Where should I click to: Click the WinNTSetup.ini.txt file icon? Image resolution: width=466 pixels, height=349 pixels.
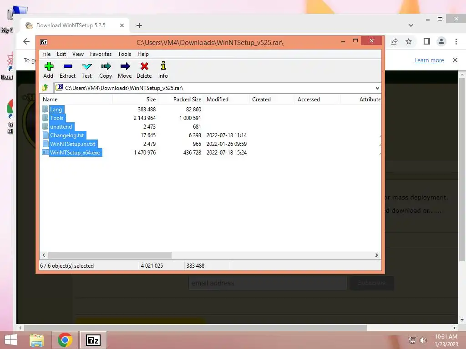tap(46, 144)
